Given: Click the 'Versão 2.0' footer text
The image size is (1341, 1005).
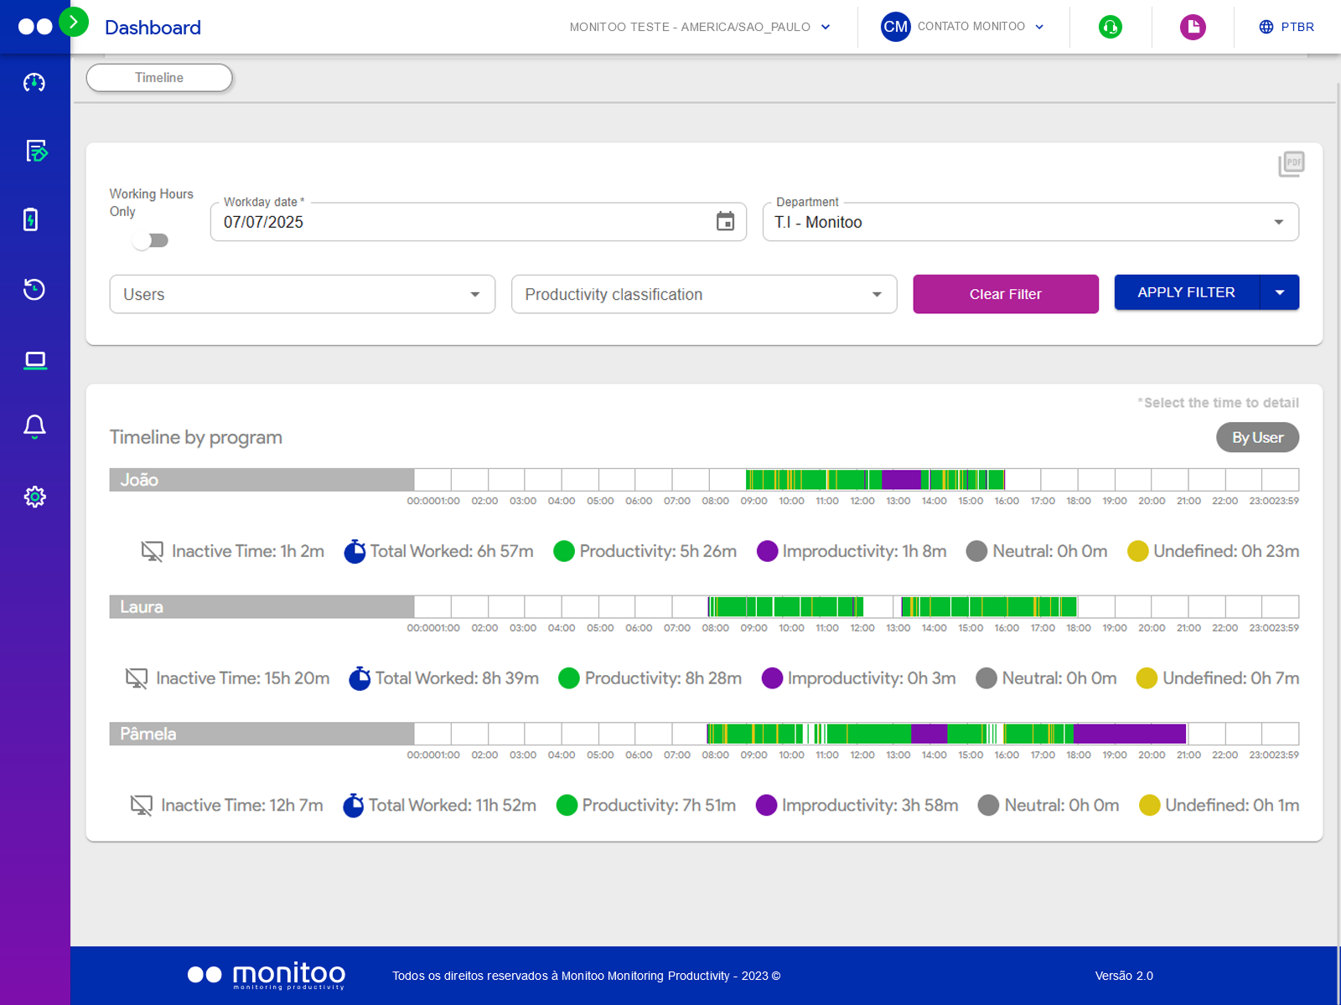Looking at the screenshot, I should tap(1124, 976).
